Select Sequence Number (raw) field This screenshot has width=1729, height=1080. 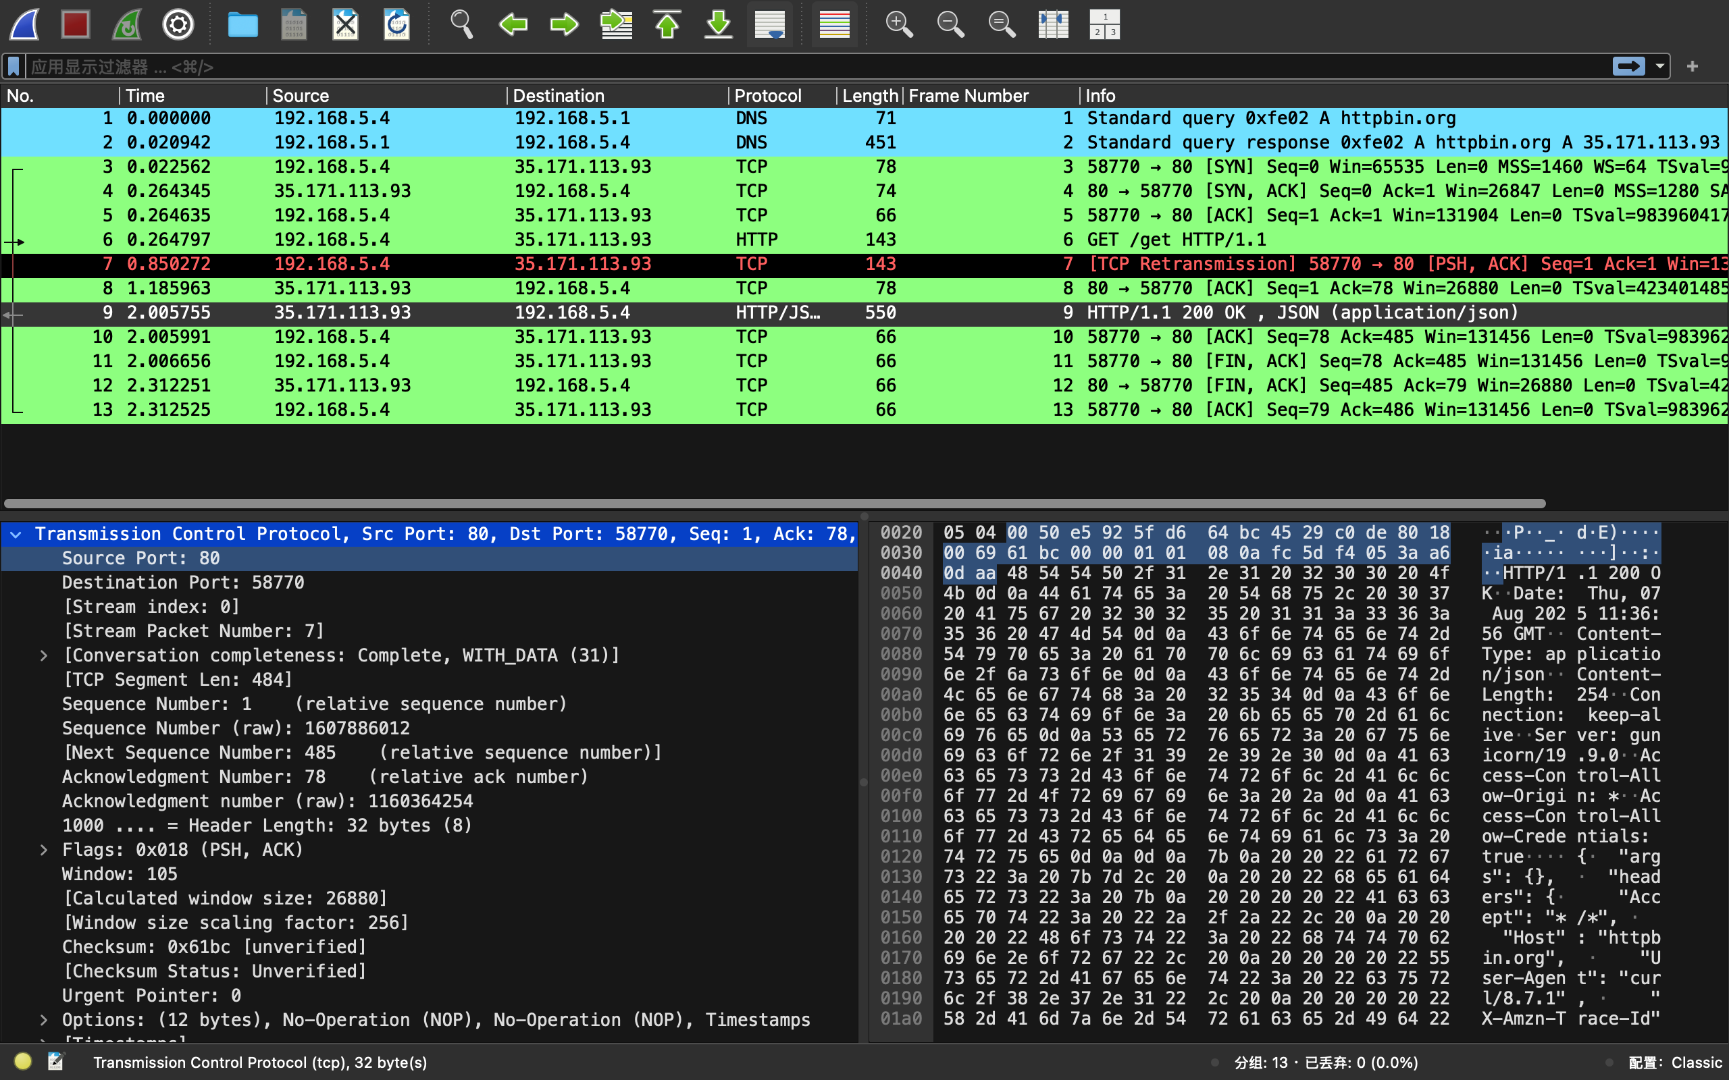point(429,728)
